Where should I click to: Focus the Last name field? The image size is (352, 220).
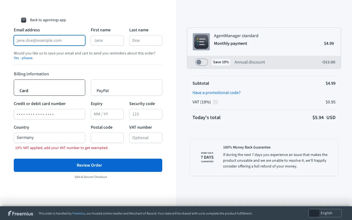click(x=146, y=40)
